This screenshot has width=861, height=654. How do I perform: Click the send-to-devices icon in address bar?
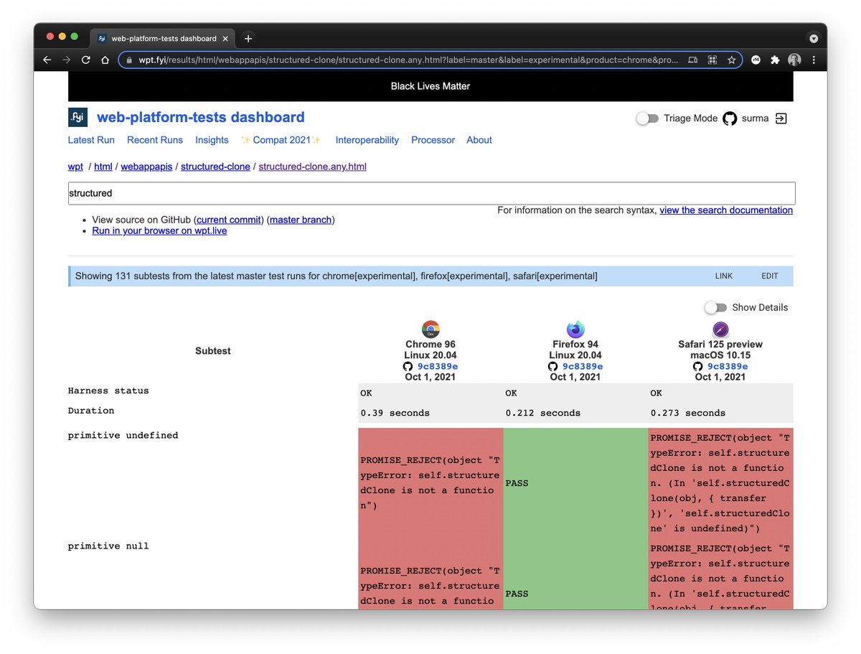click(x=693, y=60)
